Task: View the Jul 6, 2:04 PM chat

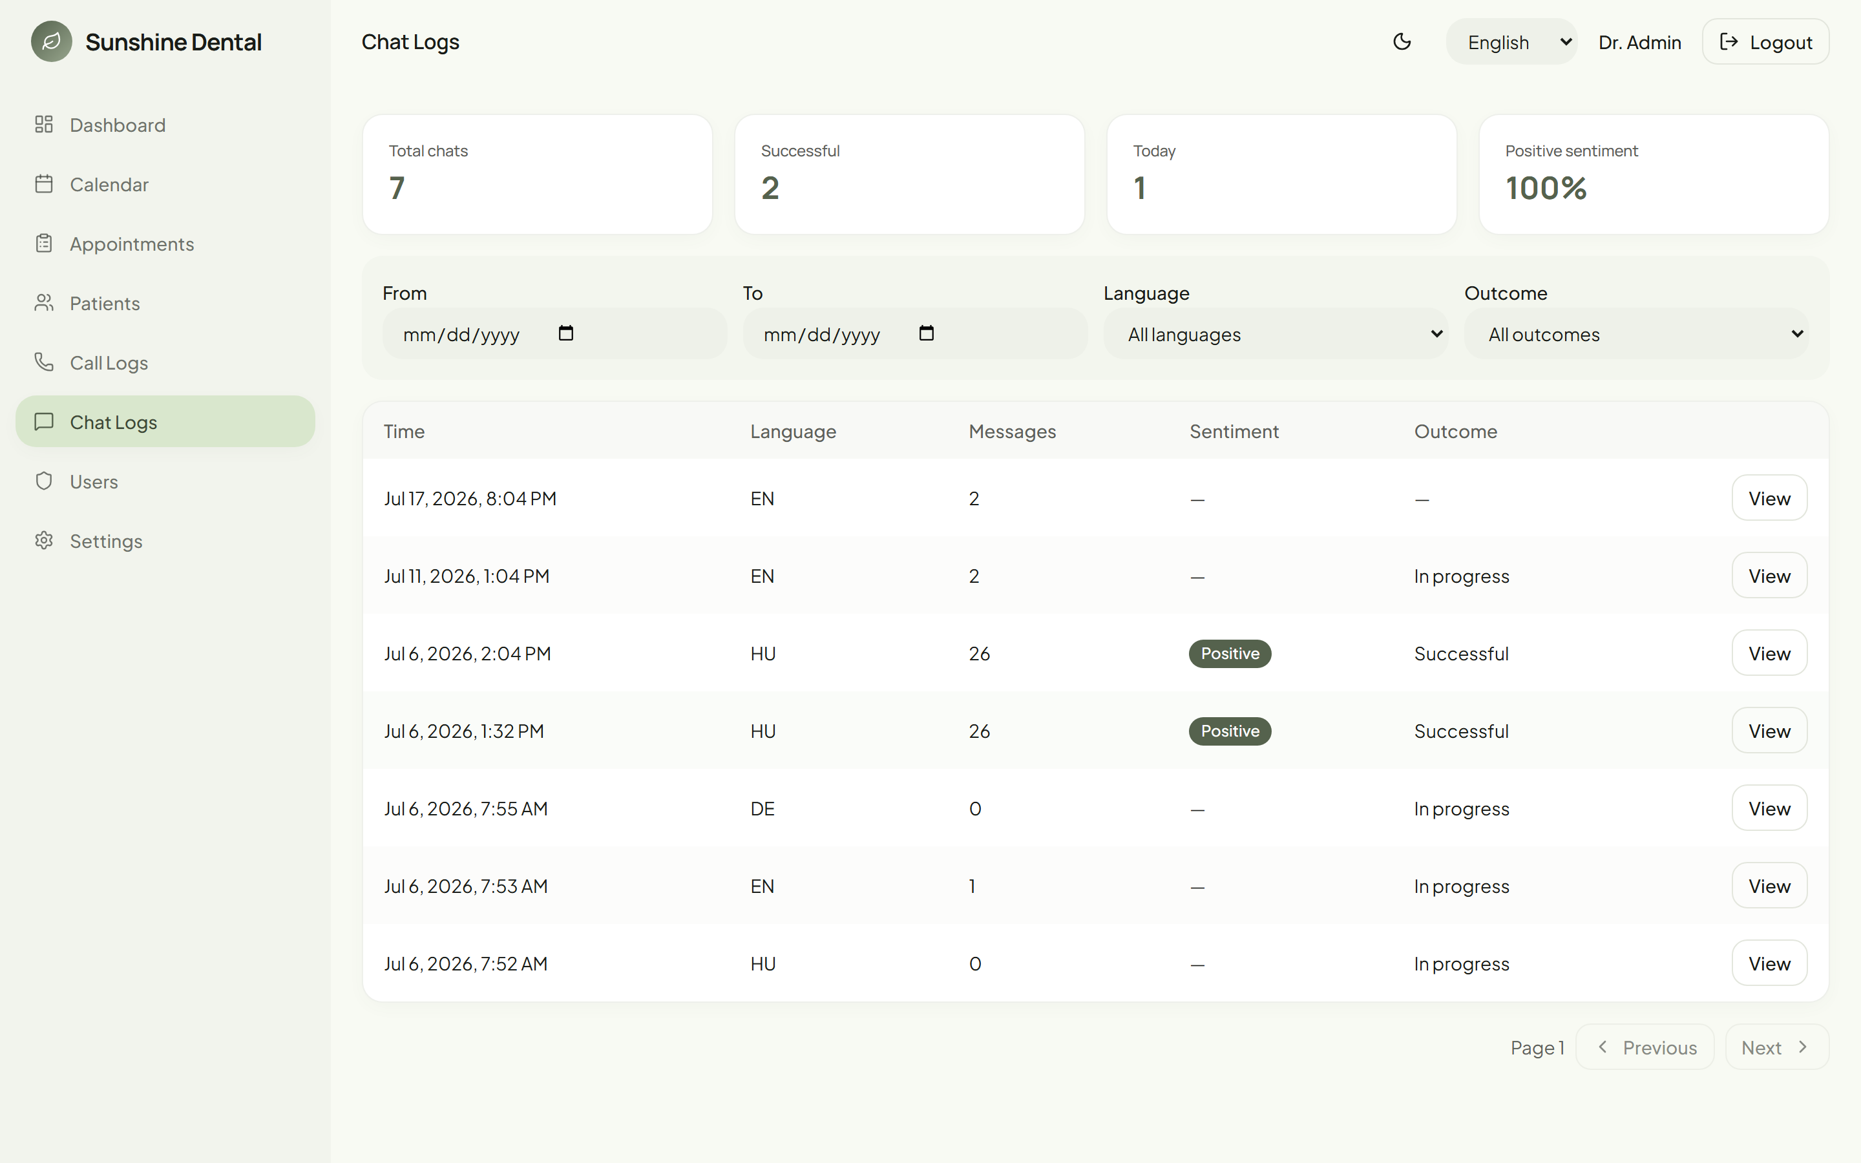Action: click(x=1769, y=653)
